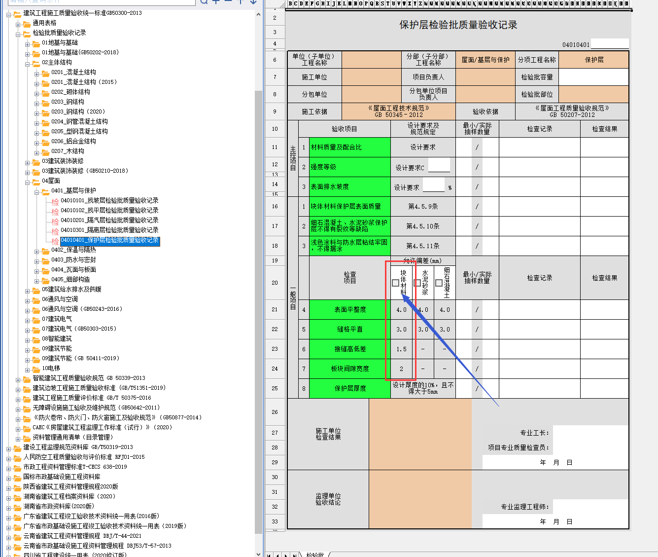The height and width of the screenshot is (557, 658).
Task: Click the number field after 04010401 code
Action: coord(609,44)
